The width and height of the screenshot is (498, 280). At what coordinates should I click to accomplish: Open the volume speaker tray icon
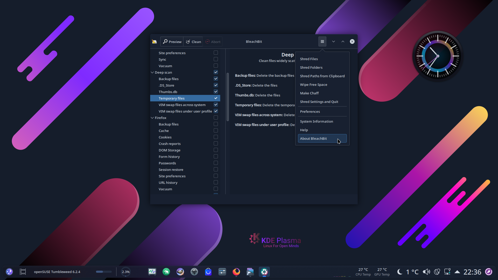[x=426, y=272]
